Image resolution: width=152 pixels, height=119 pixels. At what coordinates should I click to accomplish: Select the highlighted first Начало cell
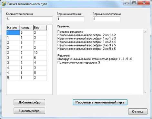13,32
